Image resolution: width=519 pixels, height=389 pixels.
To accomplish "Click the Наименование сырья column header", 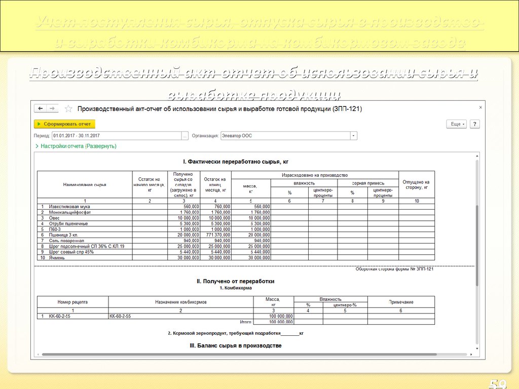I will (x=84, y=185).
